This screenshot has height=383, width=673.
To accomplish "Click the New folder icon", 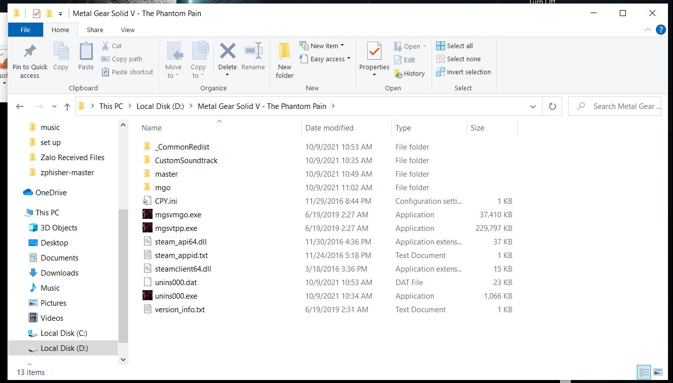I will point(285,52).
